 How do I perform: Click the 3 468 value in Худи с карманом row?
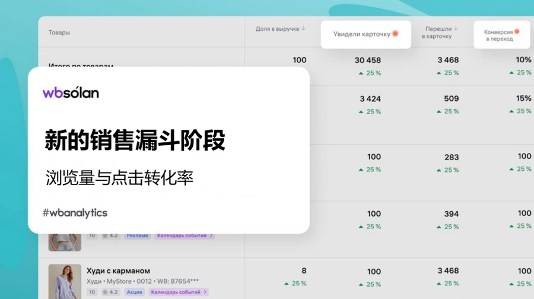(x=448, y=271)
